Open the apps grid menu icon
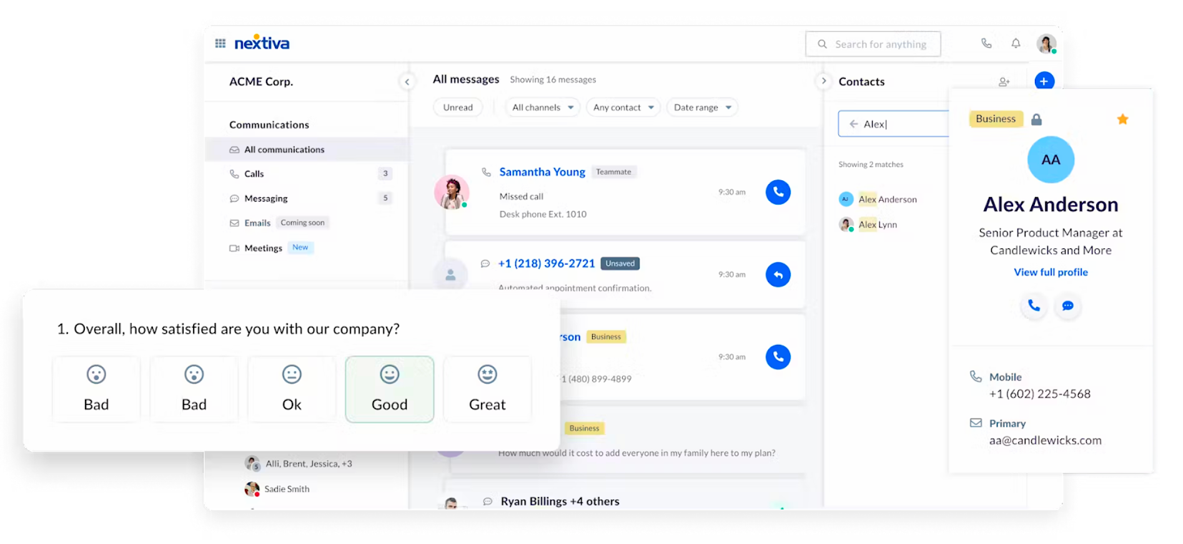 (x=220, y=44)
